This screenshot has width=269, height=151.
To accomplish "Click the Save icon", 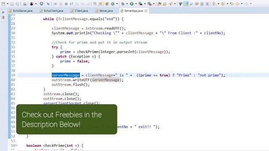I will [x=12, y=4].
